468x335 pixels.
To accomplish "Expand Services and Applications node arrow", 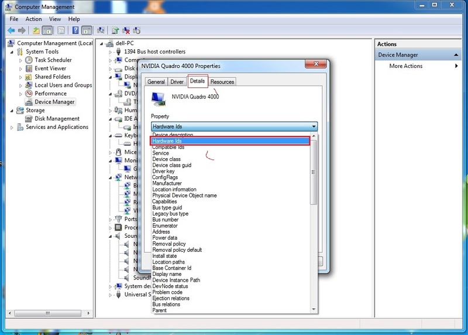I will (x=12, y=127).
